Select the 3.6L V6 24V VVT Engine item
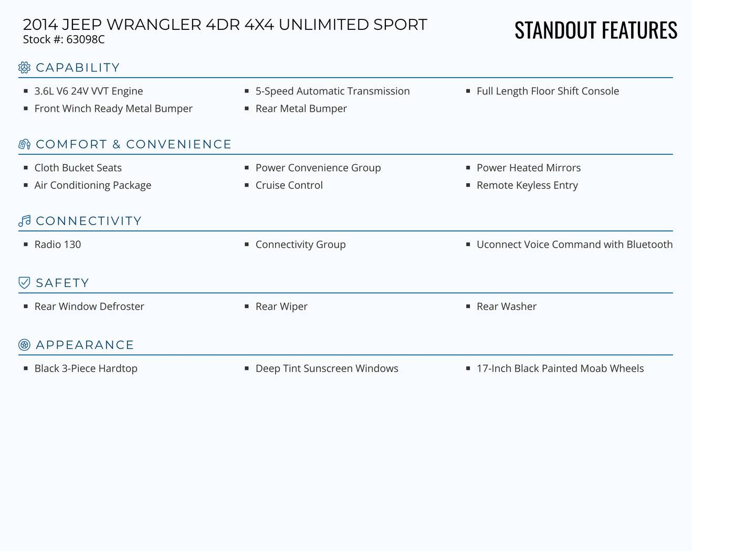Screen dimensions: 735x551 (89, 91)
